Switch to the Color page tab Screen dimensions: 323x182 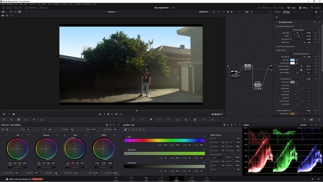[177, 178]
